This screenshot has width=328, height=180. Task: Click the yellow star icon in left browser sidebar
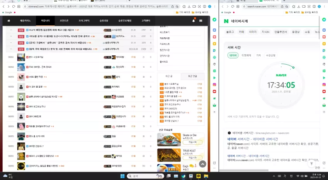[x=215, y=44]
